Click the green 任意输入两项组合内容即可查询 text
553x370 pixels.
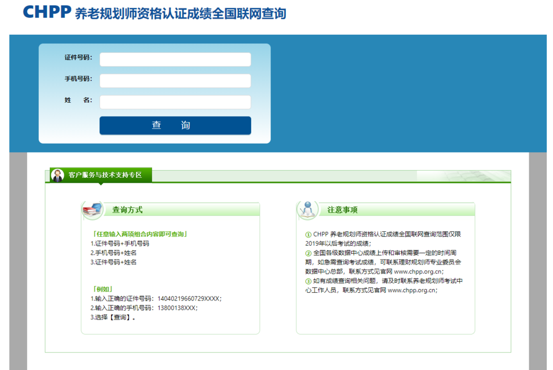tap(140, 234)
